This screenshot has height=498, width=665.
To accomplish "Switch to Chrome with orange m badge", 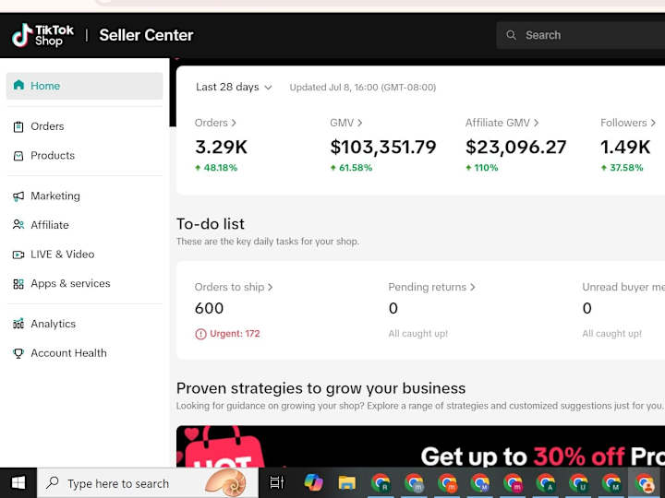I will pyautogui.click(x=447, y=482).
